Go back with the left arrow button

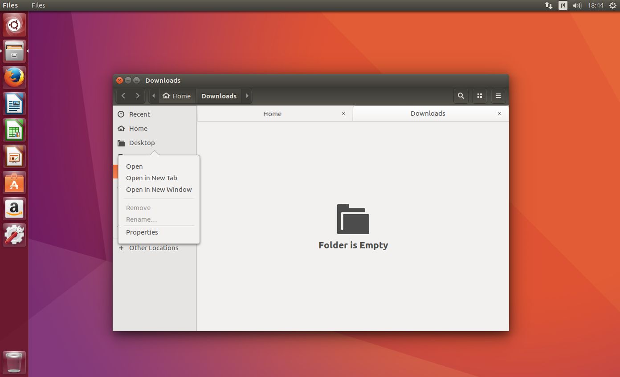123,96
